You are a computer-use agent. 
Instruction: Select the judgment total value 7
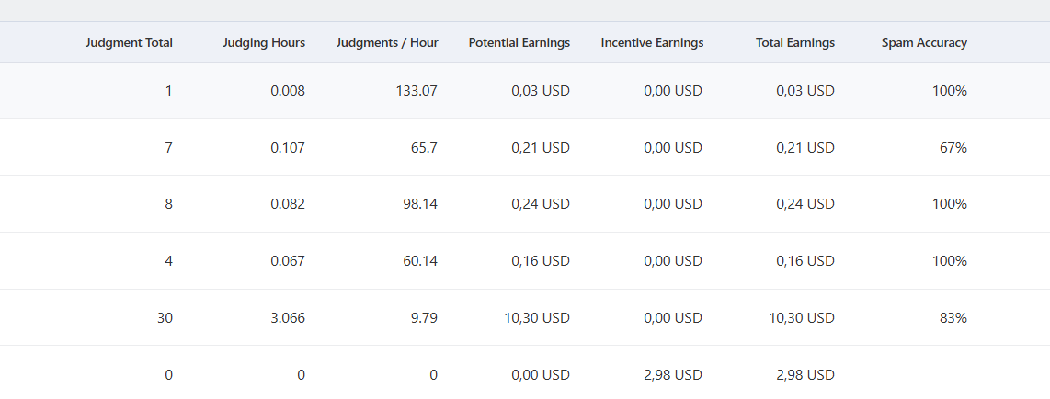click(169, 147)
